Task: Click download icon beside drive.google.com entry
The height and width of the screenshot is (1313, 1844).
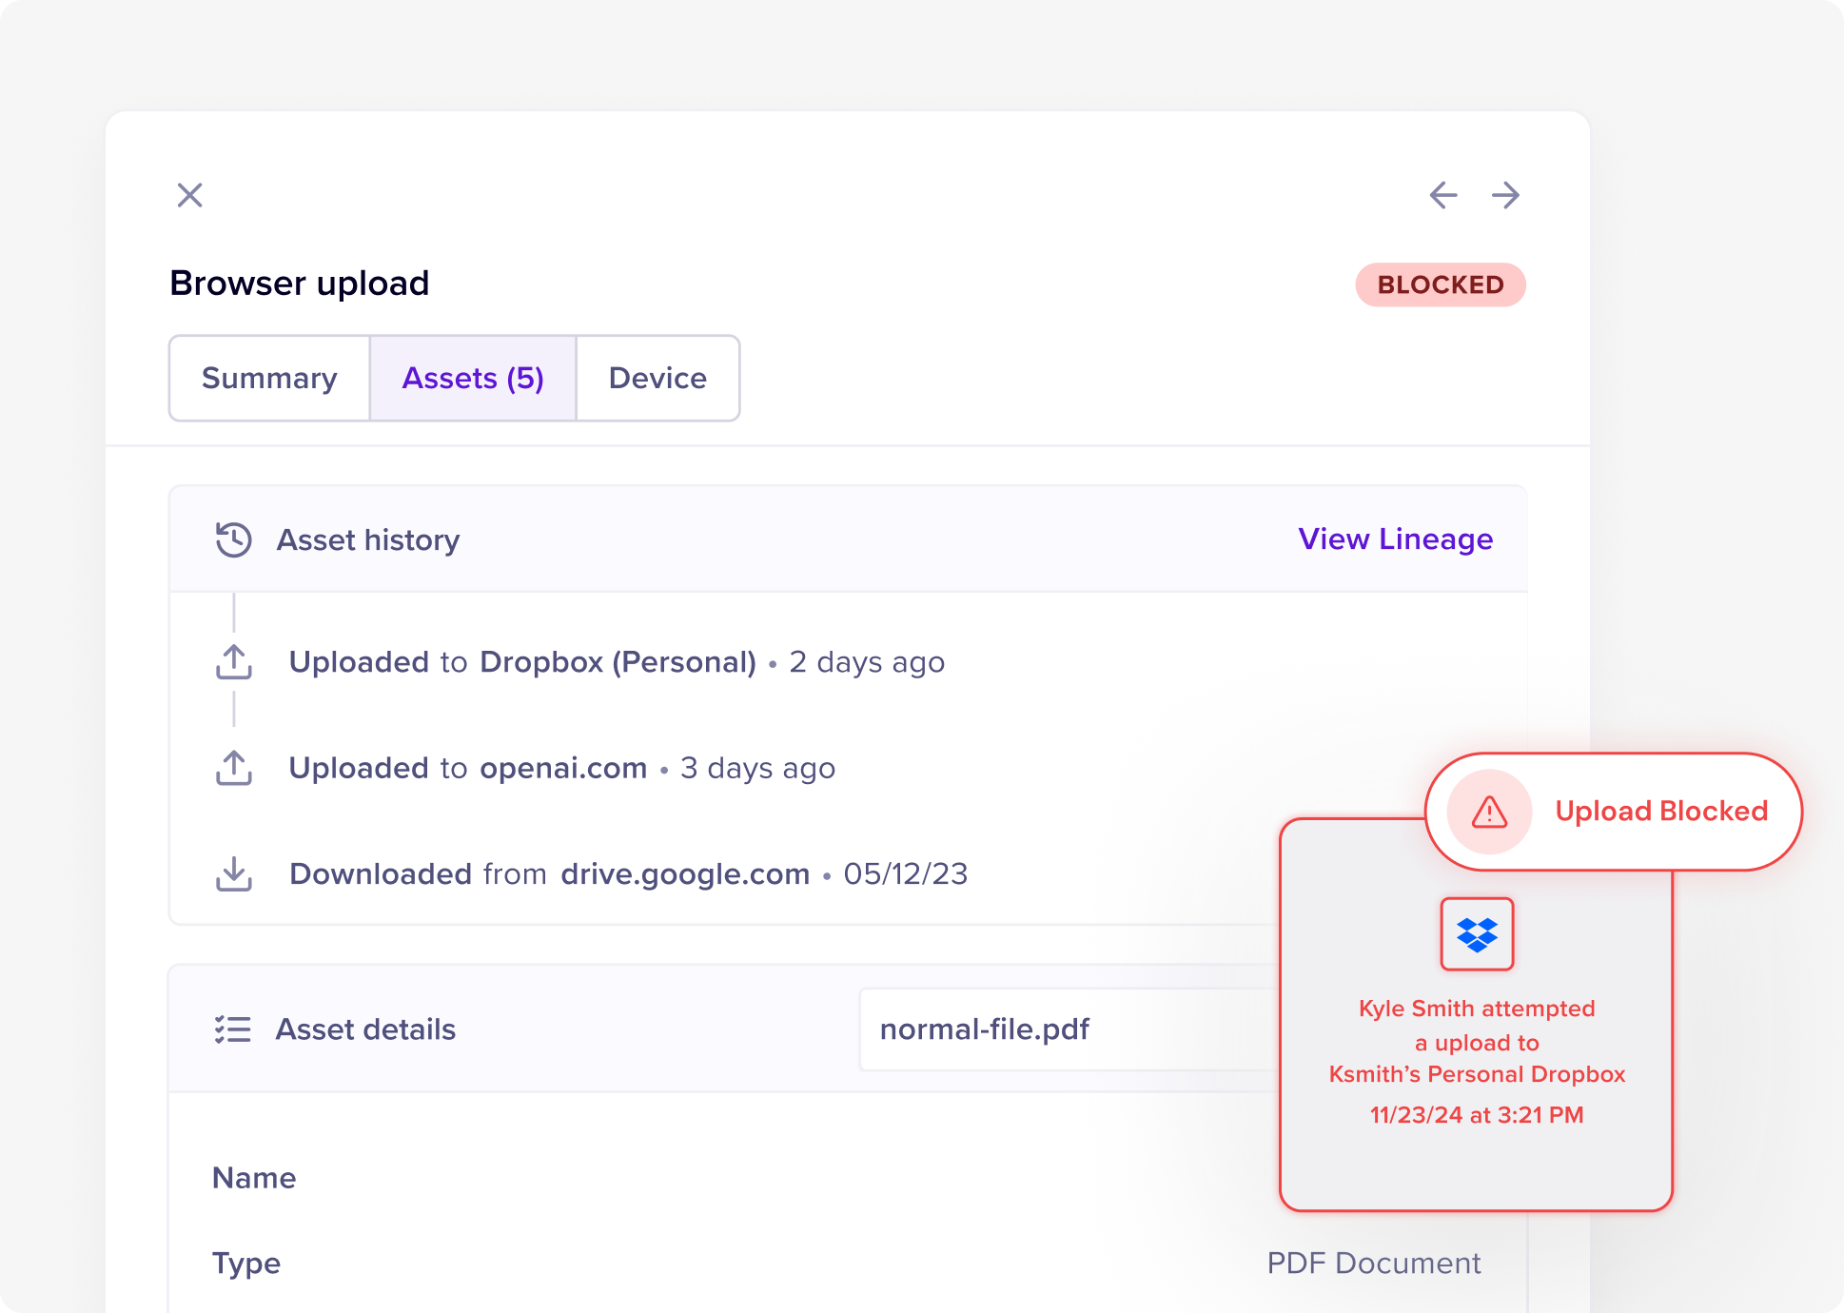Action: (234, 873)
